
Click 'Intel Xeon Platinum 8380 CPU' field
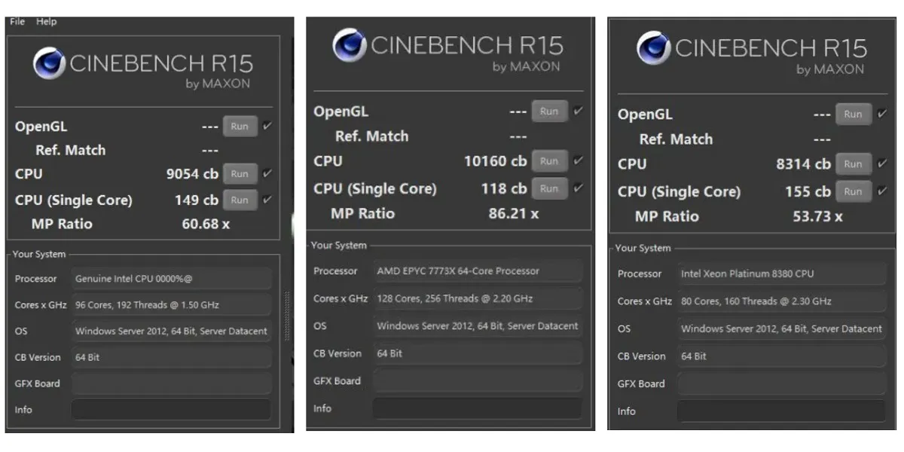point(782,273)
